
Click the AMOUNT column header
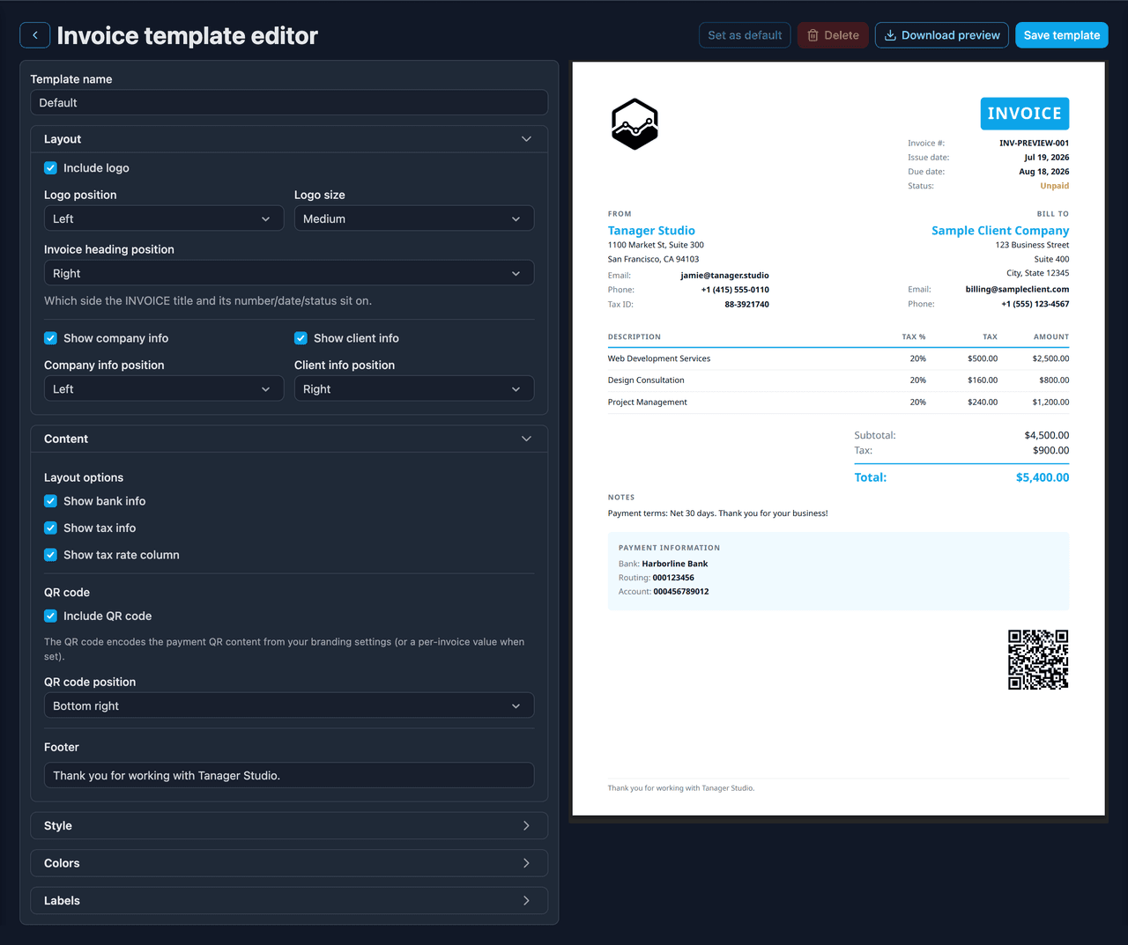[1051, 336]
